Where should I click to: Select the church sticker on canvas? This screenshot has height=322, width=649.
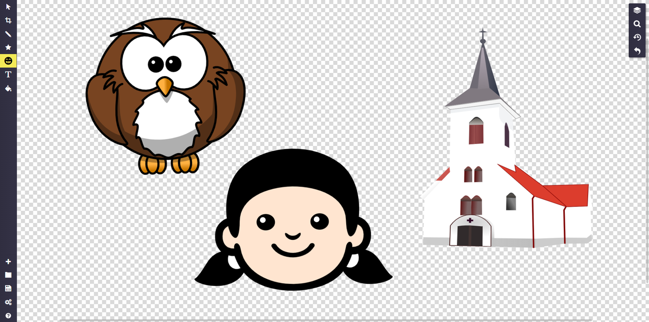click(506, 138)
